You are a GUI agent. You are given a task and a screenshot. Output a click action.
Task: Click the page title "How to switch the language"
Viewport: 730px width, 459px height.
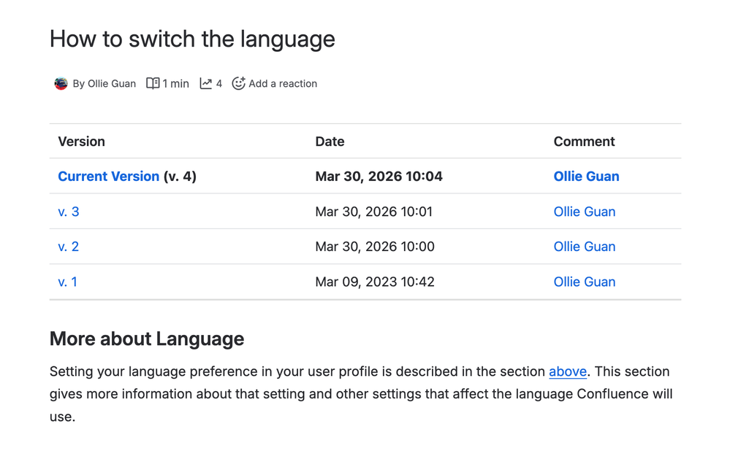192,39
